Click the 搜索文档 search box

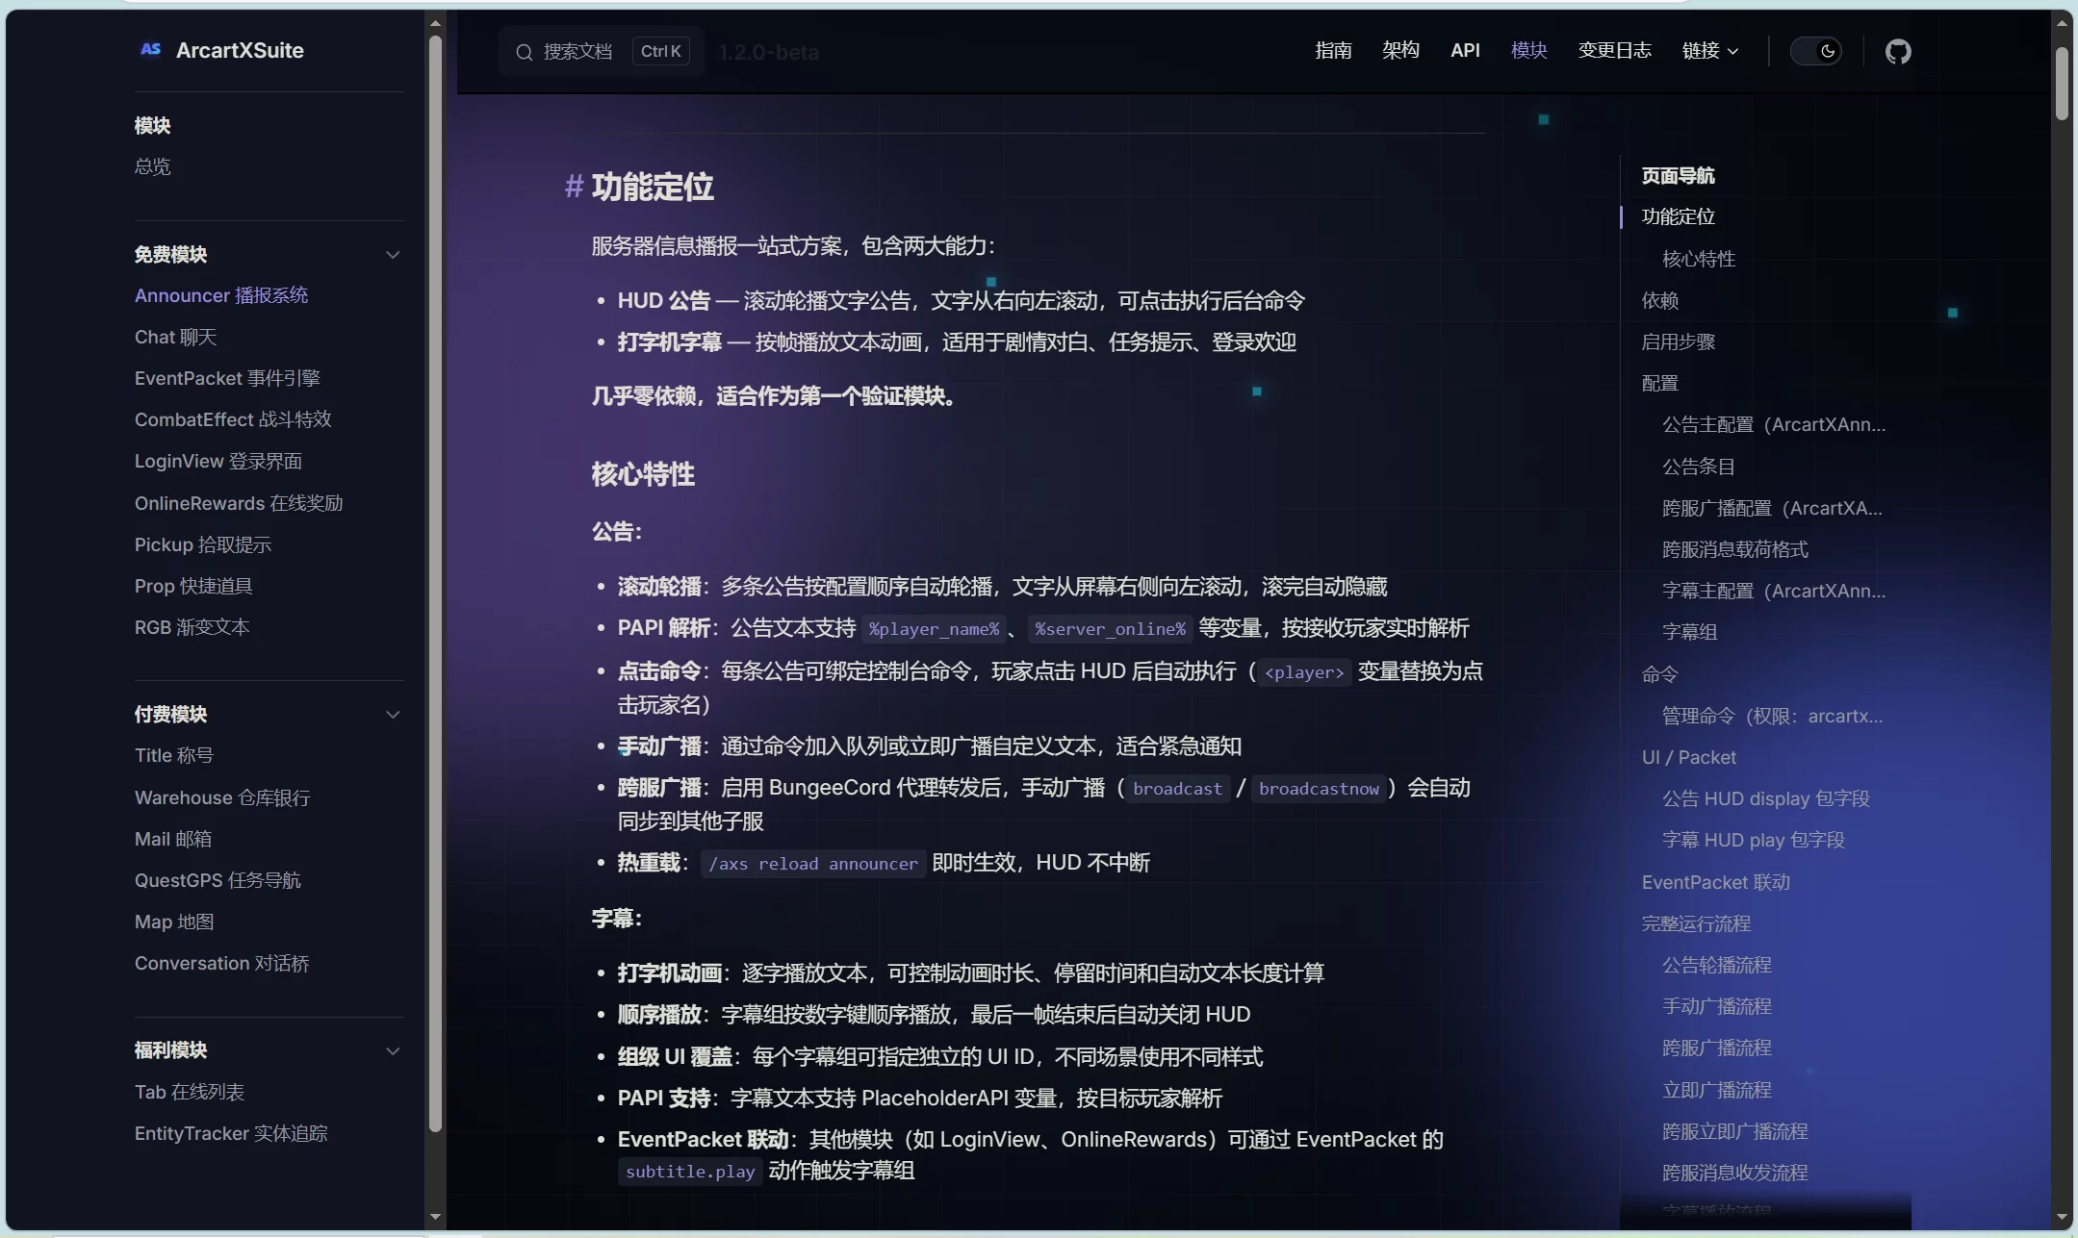coord(602,52)
